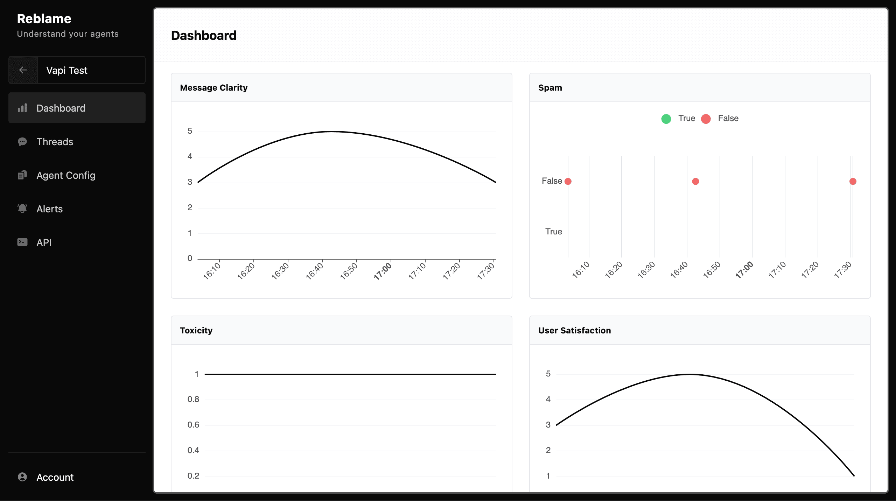The width and height of the screenshot is (896, 501).
Task: Click the Account user avatar icon
Action: point(22,477)
